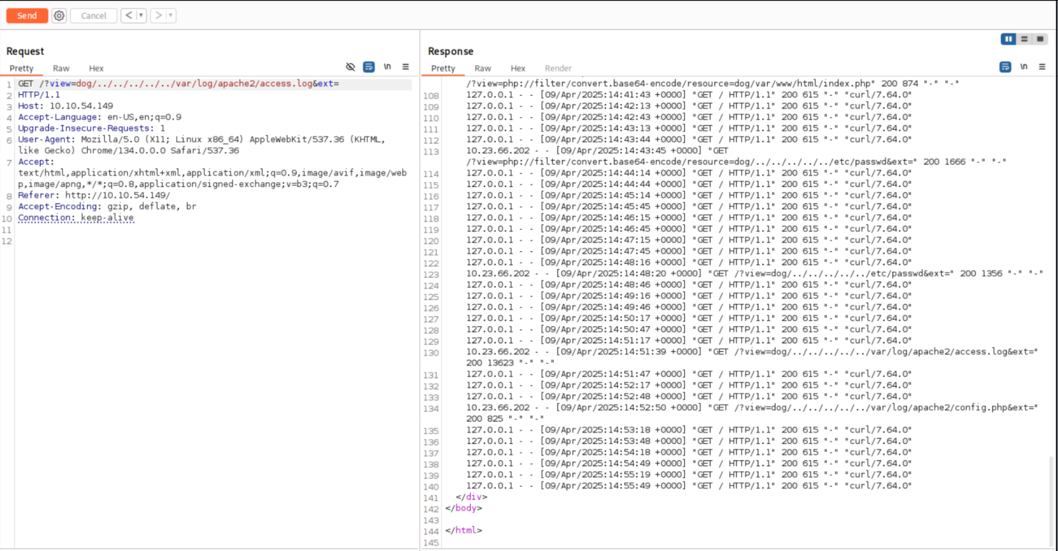Click log entry timestamped 14:47:15
The width and height of the screenshot is (1058, 551).
pos(689,240)
